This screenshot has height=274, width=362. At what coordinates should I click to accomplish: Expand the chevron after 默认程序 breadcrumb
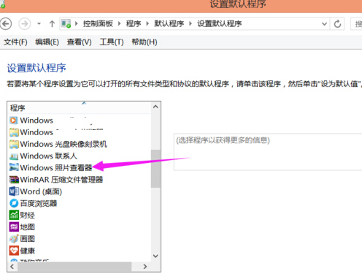[x=190, y=23]
